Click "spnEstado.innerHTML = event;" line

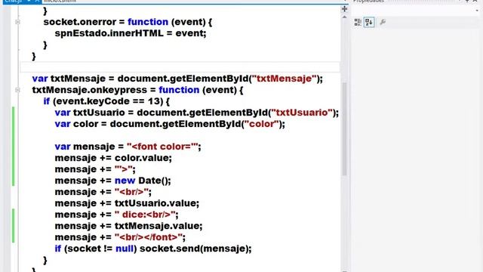(131, 33)
